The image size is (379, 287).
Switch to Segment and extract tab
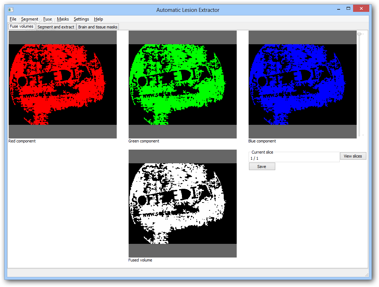coord(56,27)
